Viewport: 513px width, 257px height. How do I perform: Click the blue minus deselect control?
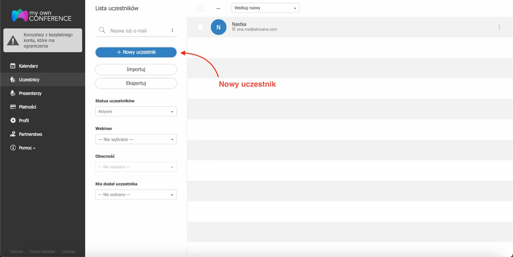click(218, 9)
